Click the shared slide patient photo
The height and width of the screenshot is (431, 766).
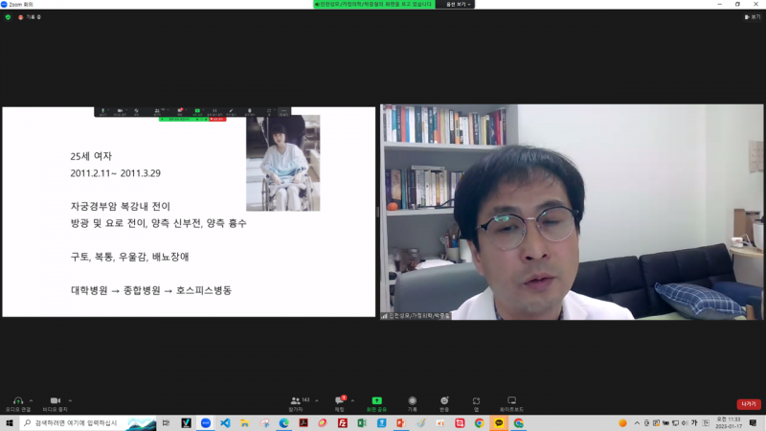tap(282, 163)
